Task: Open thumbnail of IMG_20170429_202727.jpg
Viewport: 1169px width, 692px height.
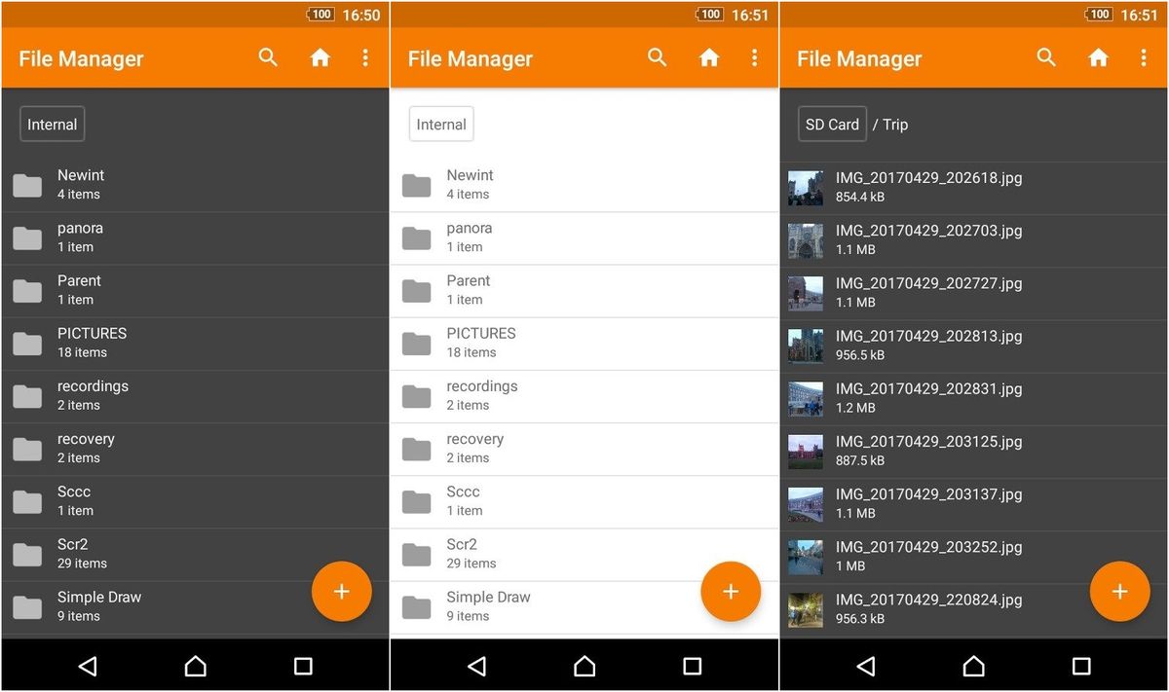Action: 806,293
